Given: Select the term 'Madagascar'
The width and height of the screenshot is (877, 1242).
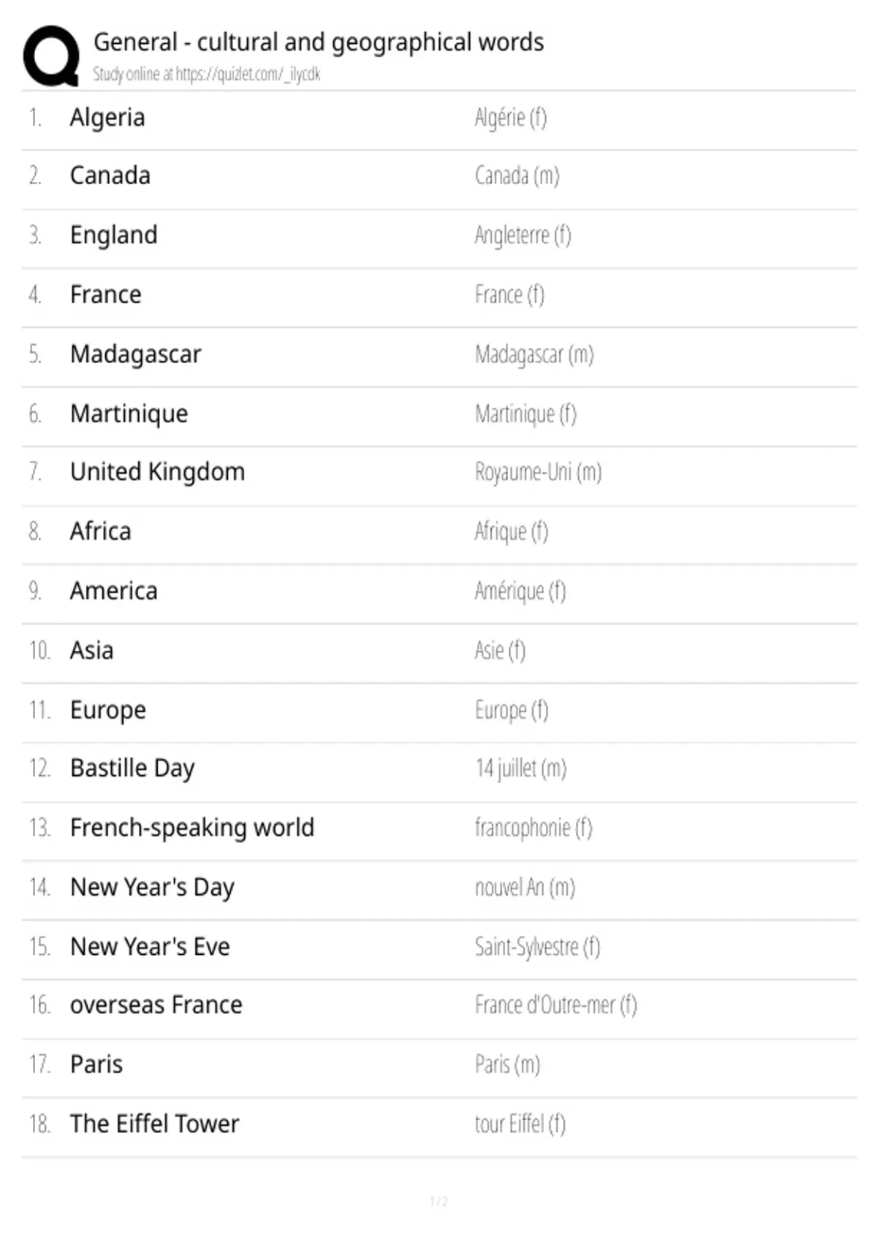Looking at the screenshot, I should (135, 354).
